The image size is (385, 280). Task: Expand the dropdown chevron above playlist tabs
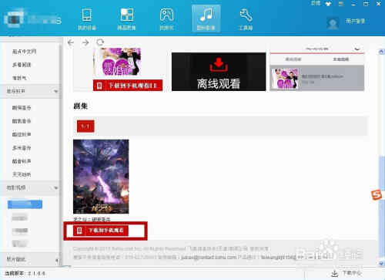(x=357, y=49)
